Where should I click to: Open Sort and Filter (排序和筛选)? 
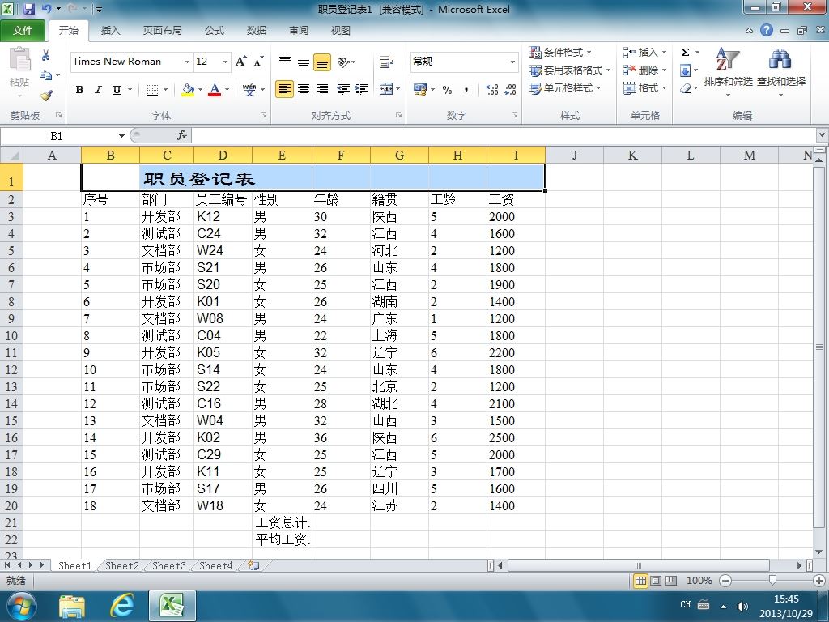tap(728, 71)
